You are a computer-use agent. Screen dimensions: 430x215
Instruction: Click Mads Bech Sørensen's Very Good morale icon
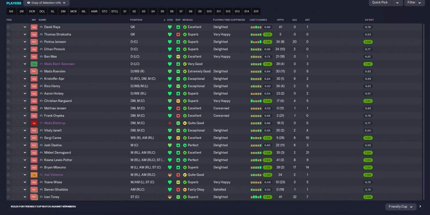point(185,64)
